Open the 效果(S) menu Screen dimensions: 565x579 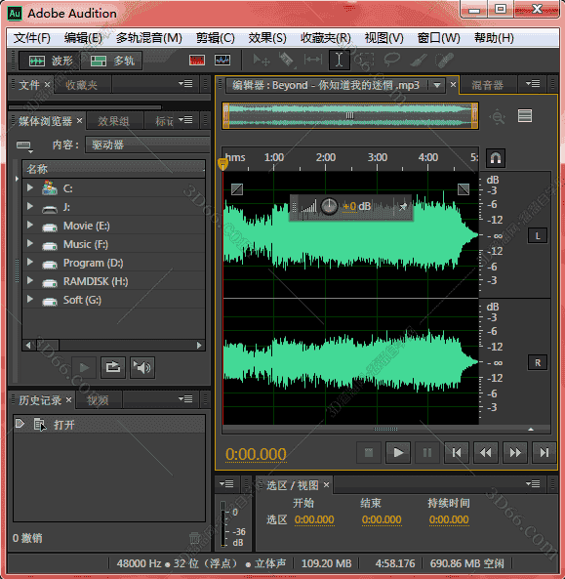(x=267, y=38)
